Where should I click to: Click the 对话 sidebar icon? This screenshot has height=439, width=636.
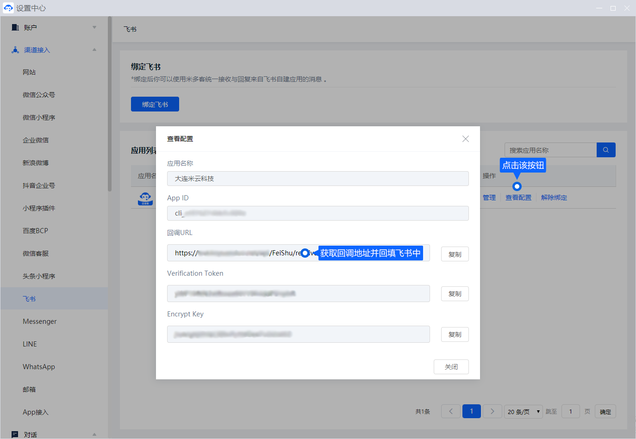point(15,434)
